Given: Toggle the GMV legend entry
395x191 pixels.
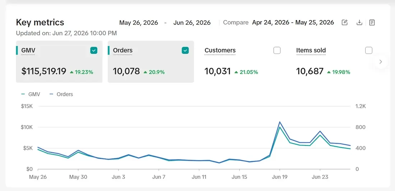Looking at the screenshot, I should tap(31, 94).
